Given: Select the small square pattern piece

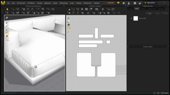Looking at the screenshot, I should point(108,42).
